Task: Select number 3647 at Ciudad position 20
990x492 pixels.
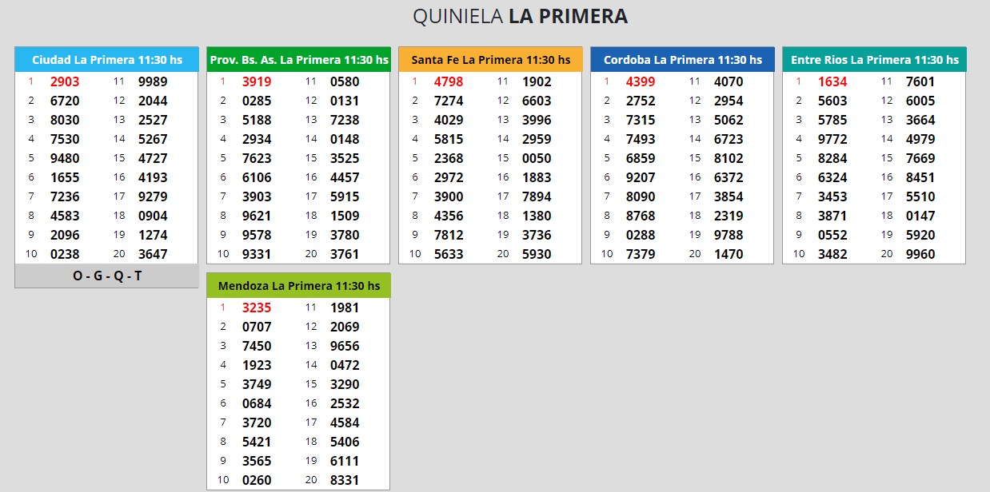Action: pos(153,254)
